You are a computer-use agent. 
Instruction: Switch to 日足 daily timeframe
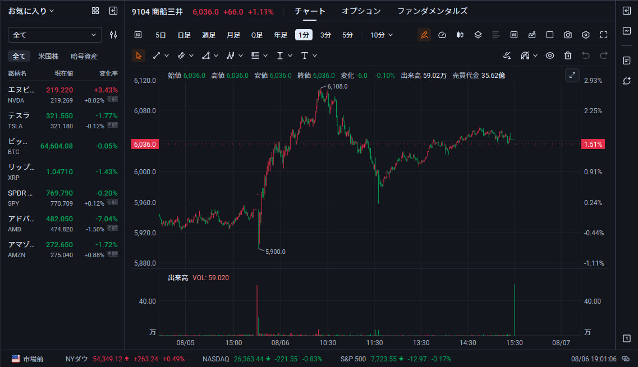pos(184,35)
